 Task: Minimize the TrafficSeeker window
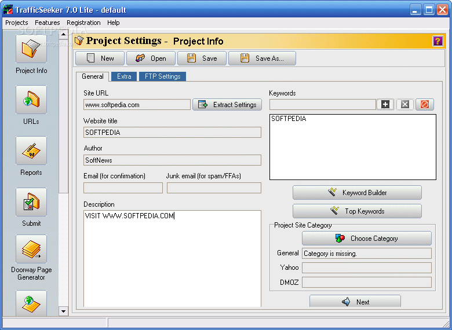pyautogui.click(x=415, y=10)
